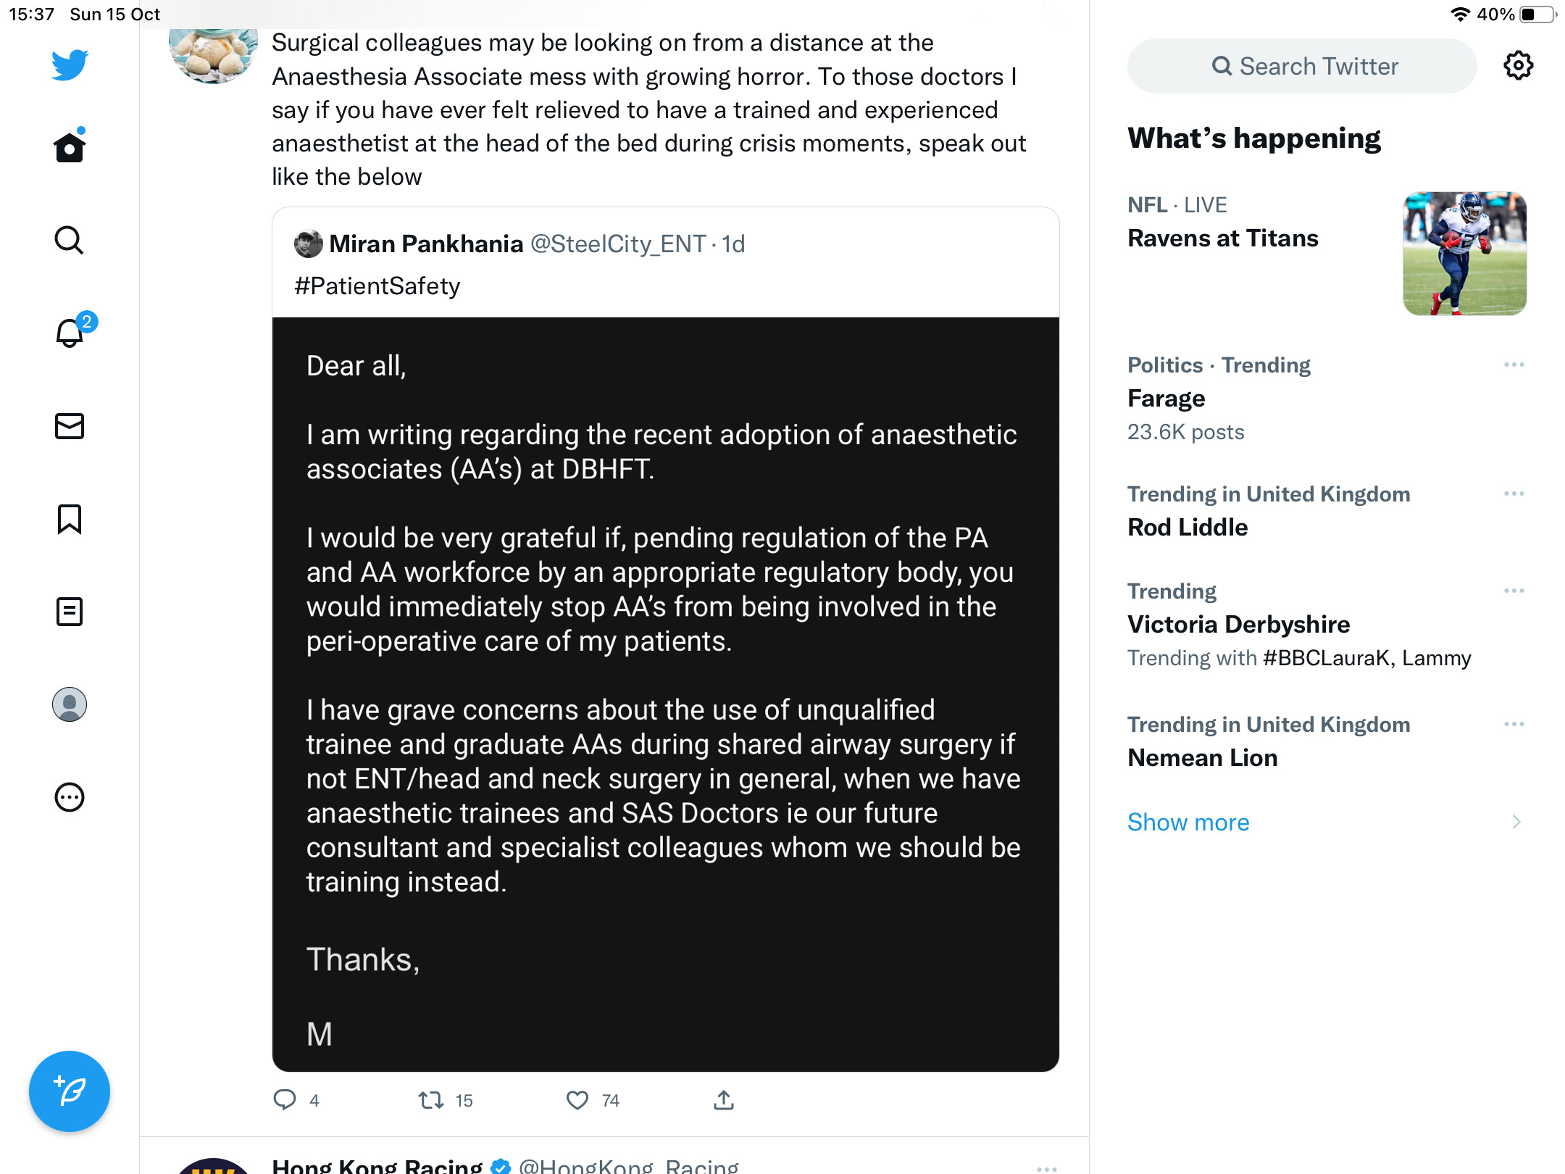
Task: Go to the Home feed icon
Action: (70, 146)
